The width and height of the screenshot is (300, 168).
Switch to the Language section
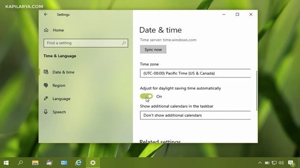pyautogui.click(x=61, y=98)
